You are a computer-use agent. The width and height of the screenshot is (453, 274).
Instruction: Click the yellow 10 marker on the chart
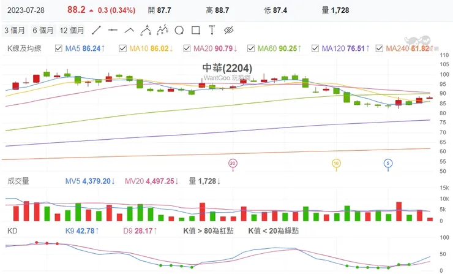click(x=336, y=164)
